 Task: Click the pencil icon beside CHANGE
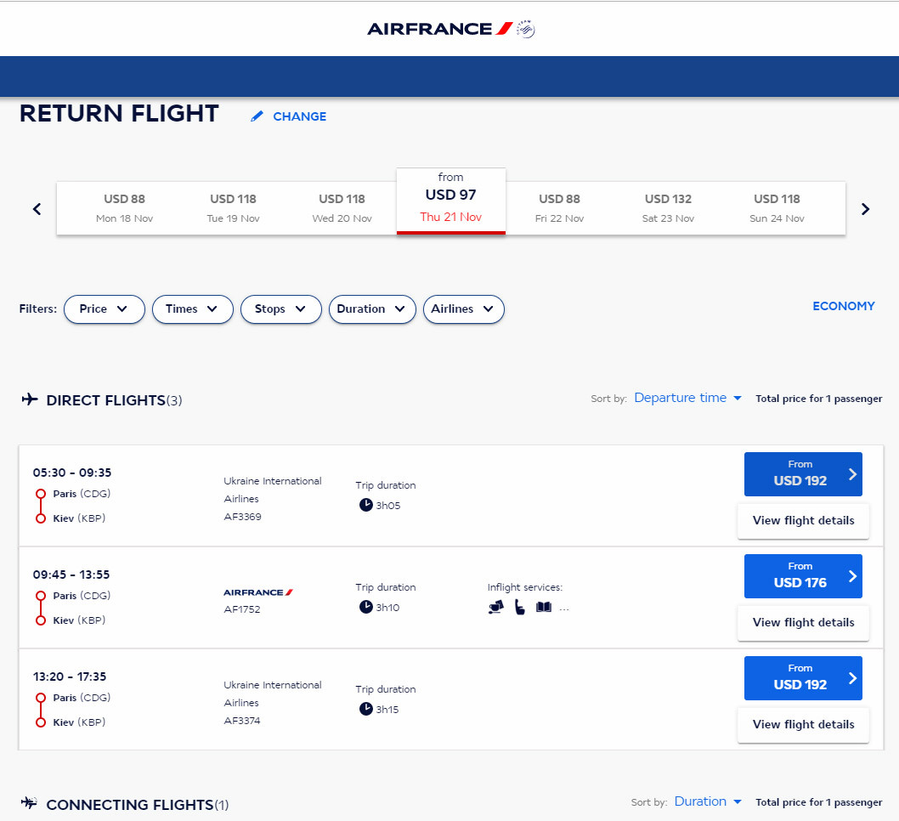pyautogui.click(x=257, y=116)
